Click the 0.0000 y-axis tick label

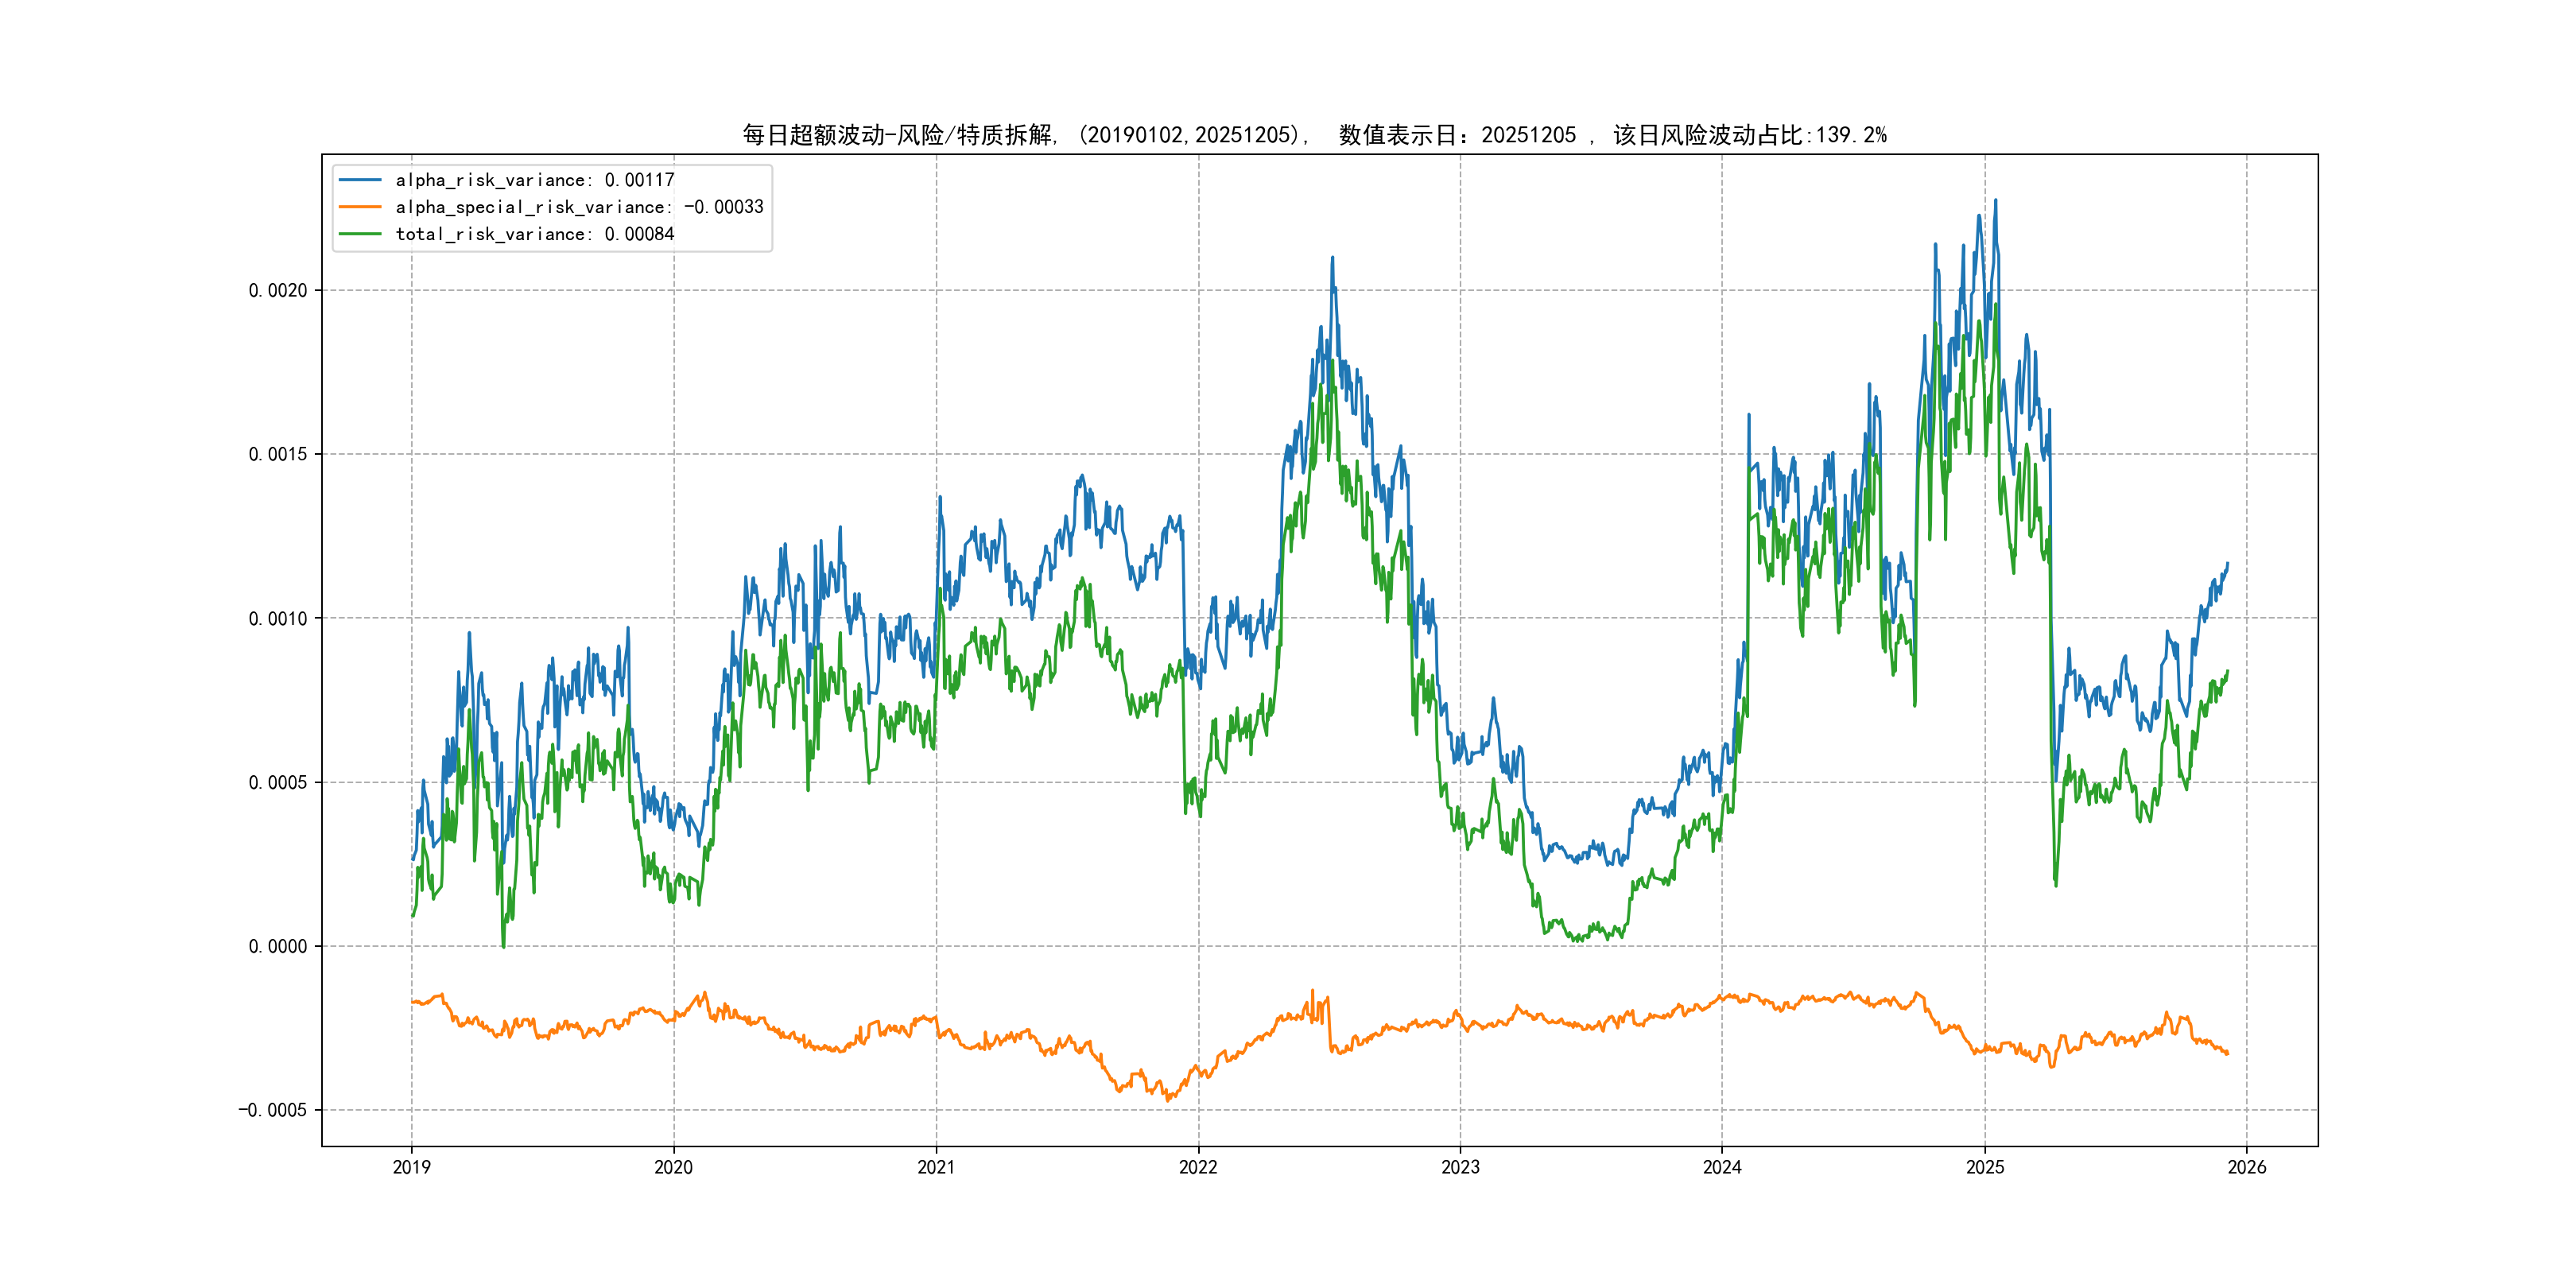coord(278,946)
